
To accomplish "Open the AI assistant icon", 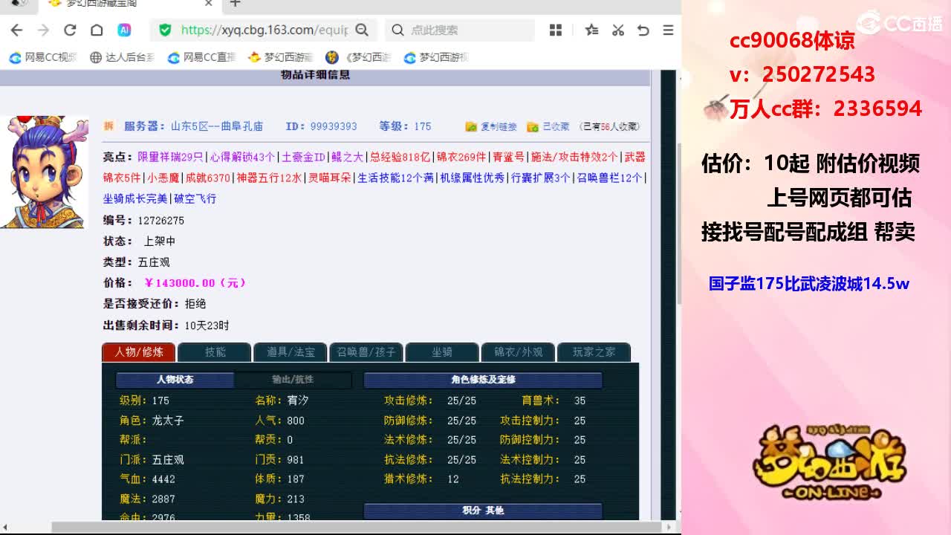I will pos(124,30).
